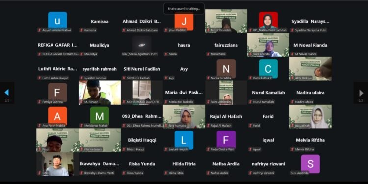Click the small 'Susi Amanda' name label
This screenshot has height=184, width=368.
(300, 173)
